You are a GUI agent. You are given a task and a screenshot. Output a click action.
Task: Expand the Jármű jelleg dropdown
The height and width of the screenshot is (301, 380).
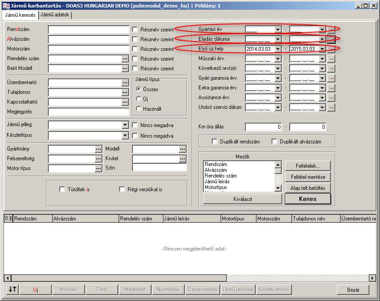pos(125,125)
